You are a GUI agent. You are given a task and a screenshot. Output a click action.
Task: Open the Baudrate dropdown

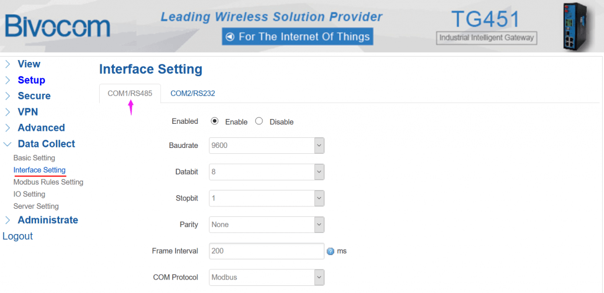tap(267, 145)
